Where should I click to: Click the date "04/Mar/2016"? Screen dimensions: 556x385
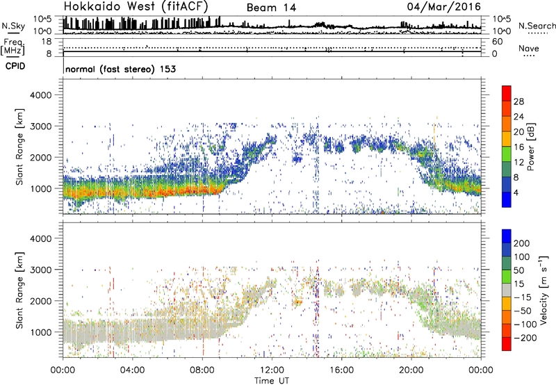(x=444, y=7)
